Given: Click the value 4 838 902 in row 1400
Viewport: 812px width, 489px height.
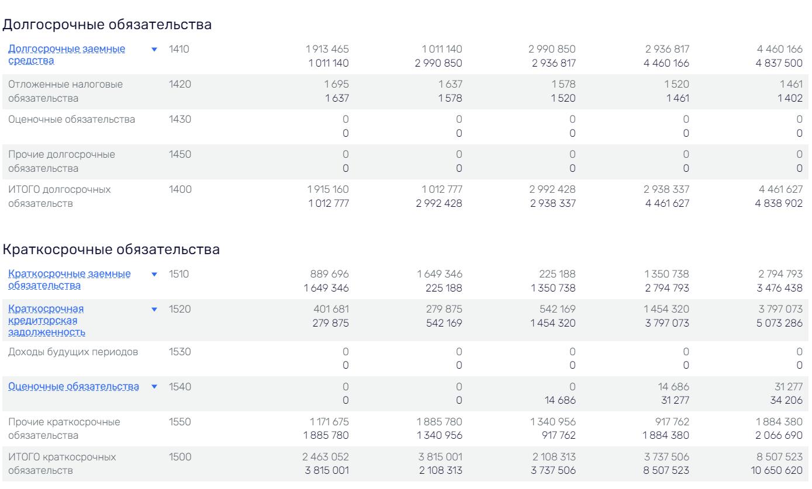Looking at the screenshot, I should (778, 202).
